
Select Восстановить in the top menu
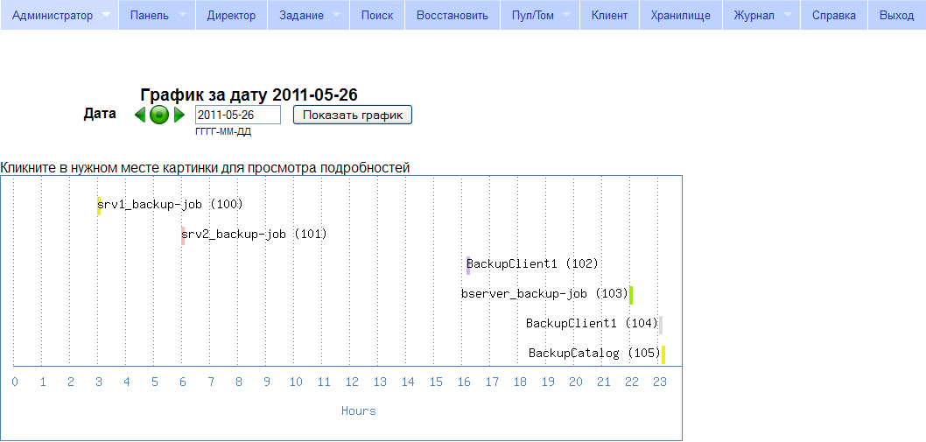pos(452,16)
